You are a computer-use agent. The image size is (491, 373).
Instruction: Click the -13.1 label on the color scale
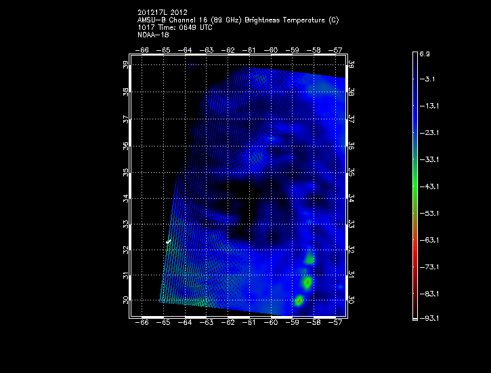click(428, 106)
